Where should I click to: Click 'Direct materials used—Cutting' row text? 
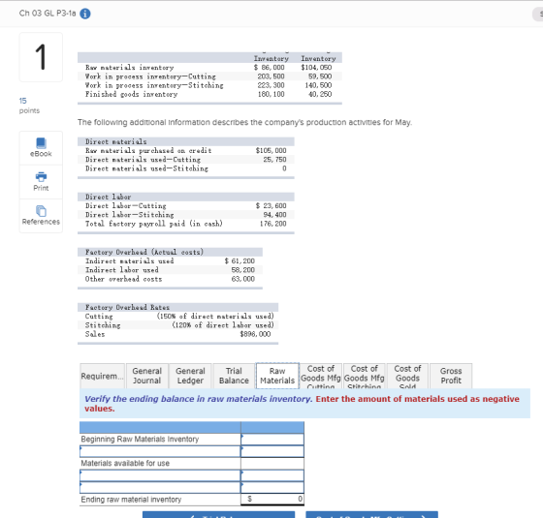point(144,160)
